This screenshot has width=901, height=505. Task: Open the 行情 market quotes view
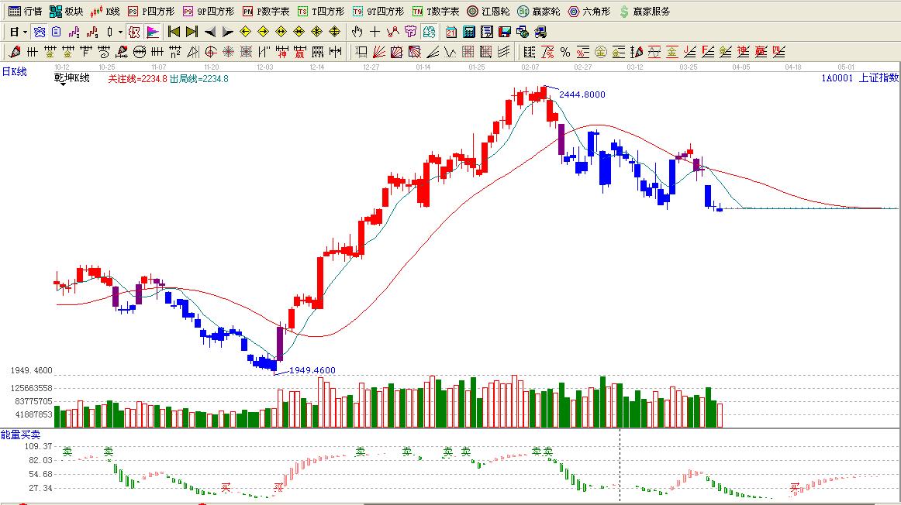click(x=25, y=12)
